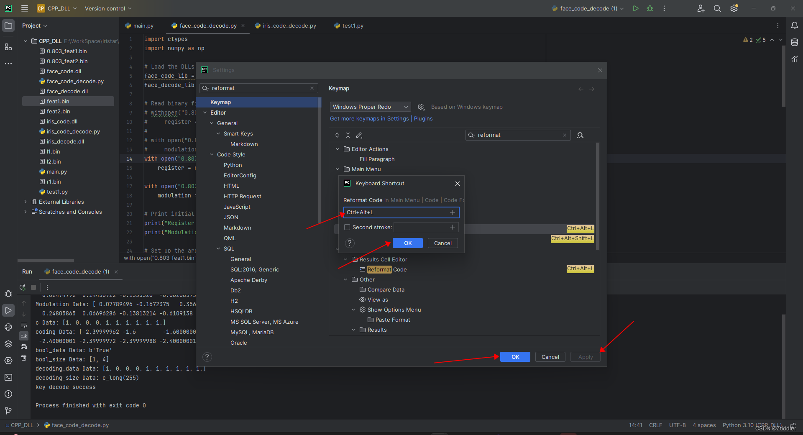The width and height of the screenshot is (803, 435).
Task: Confirm the shortcut with OK
Action: tap(407, 243)
